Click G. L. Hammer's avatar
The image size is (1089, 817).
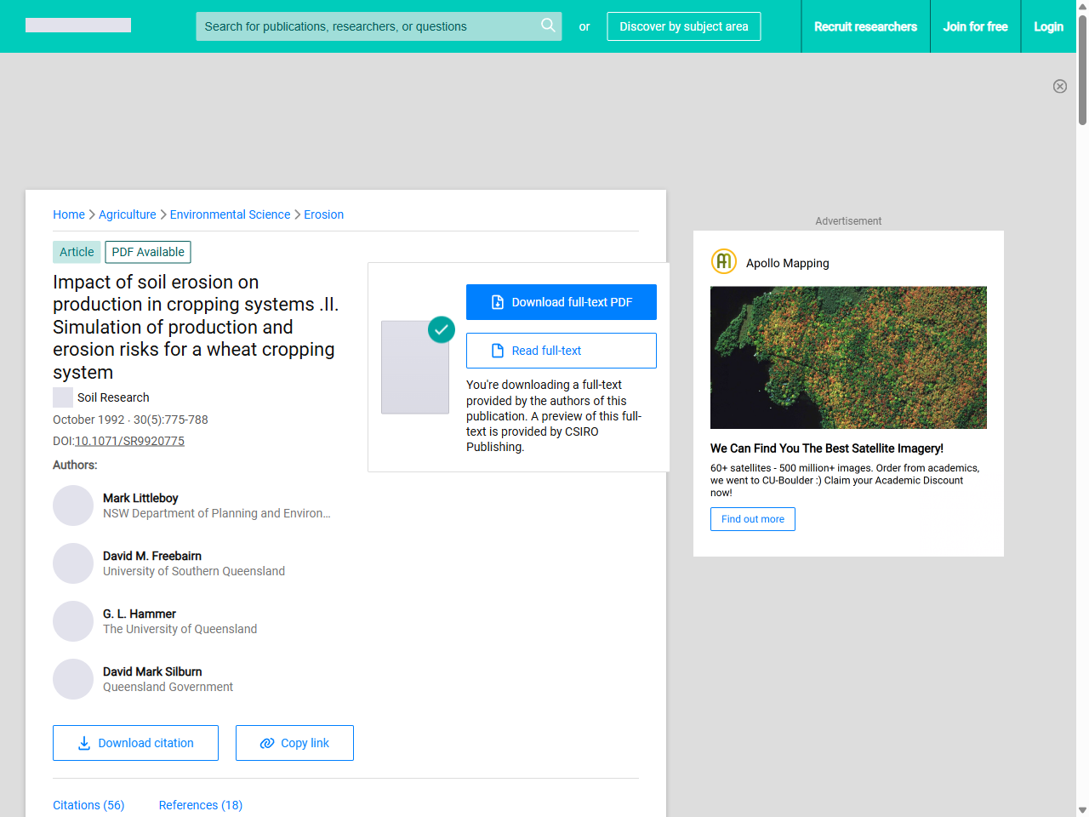pyautogui.click(x=73, y=621)
